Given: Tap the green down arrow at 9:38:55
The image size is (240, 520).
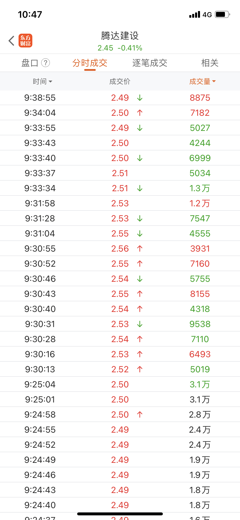Looking at the screenshot, I should click(140, 98).
